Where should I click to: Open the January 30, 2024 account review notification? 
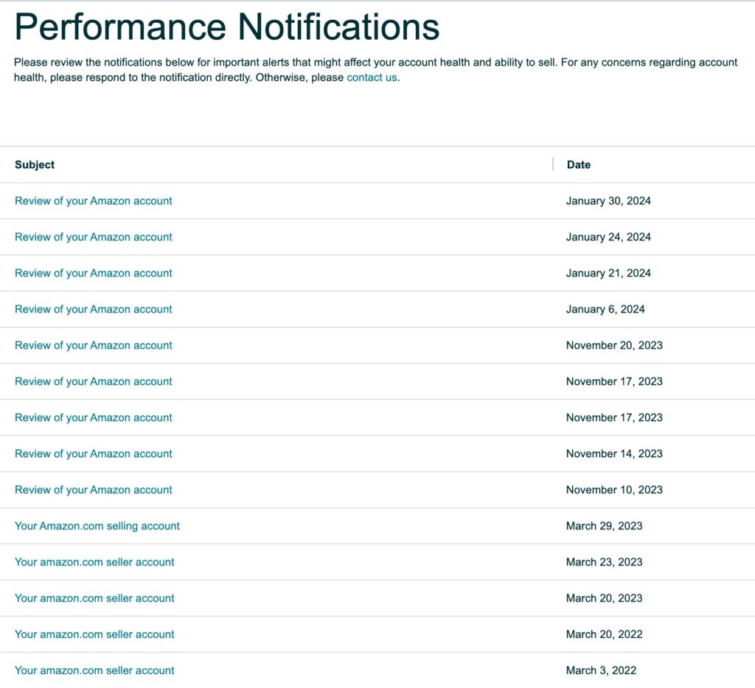pyautogui.click(x=93, y=201)
